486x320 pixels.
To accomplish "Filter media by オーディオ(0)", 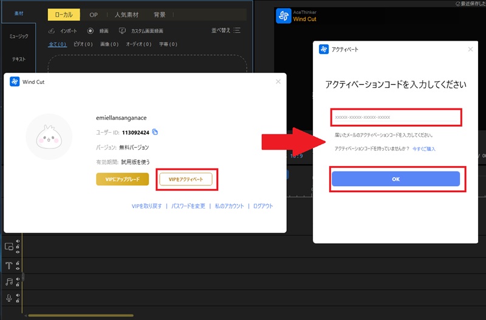I will click(x=139, y=44).
